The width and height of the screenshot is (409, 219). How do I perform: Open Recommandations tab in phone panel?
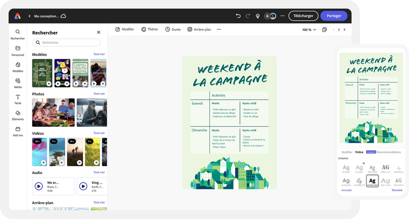(389, 152)
